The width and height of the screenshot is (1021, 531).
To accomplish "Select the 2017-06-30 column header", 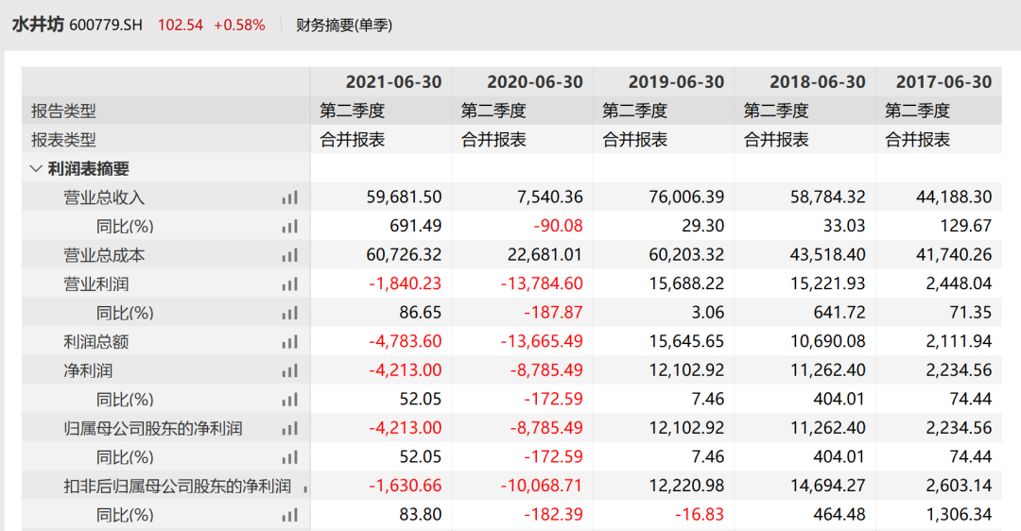I will [943, 82].
